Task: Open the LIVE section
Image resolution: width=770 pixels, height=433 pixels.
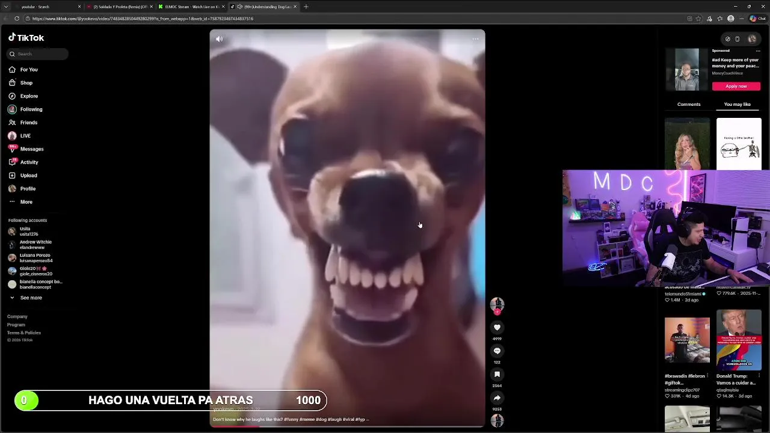Action: click(19, 136)
